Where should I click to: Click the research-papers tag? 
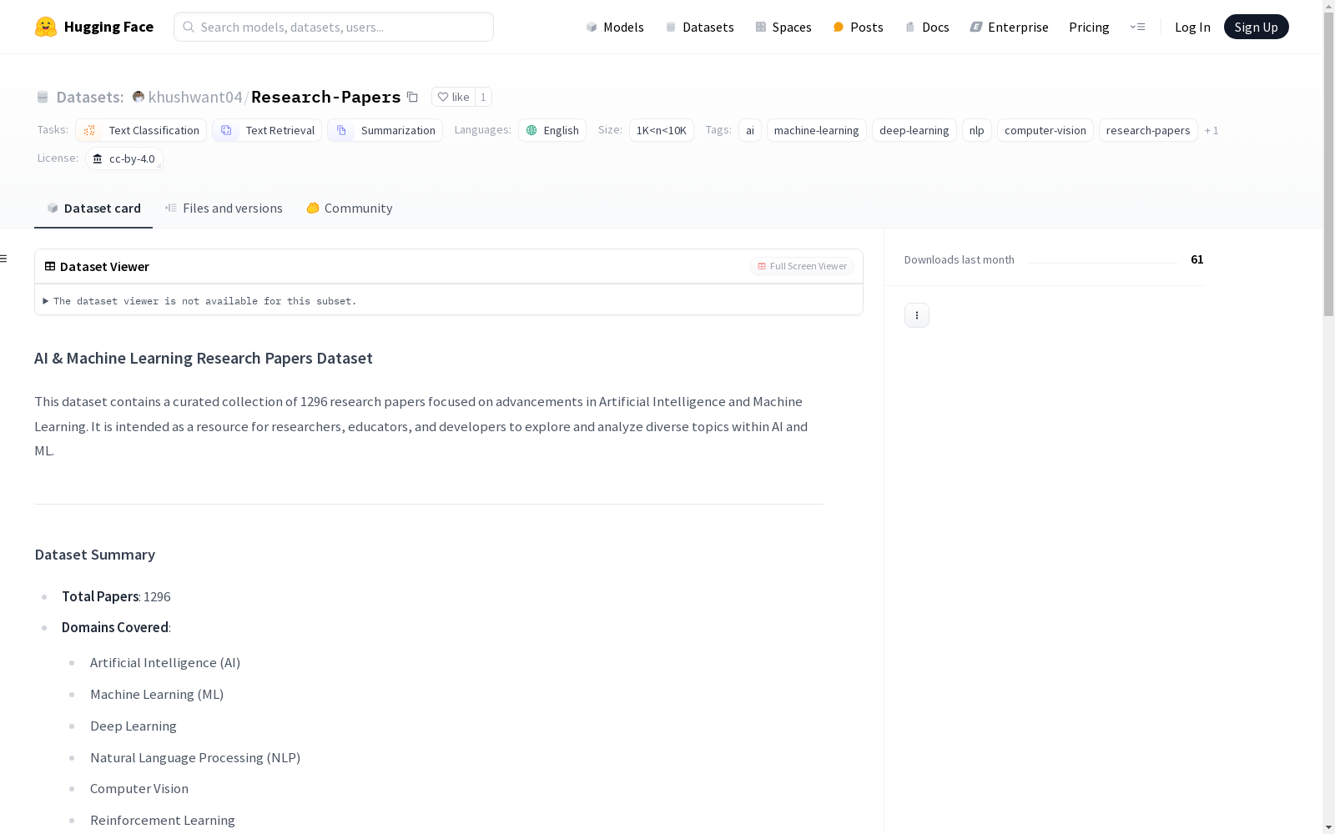[x=1148, y=130]
